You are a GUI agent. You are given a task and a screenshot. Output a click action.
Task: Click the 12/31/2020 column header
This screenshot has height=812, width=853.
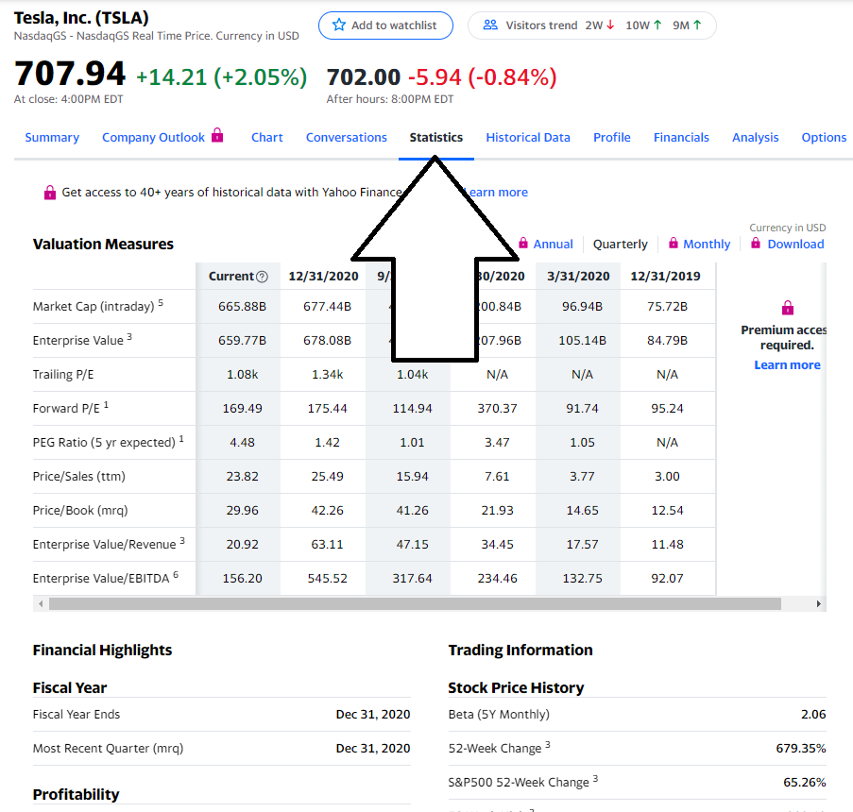[x=324, y=277]
